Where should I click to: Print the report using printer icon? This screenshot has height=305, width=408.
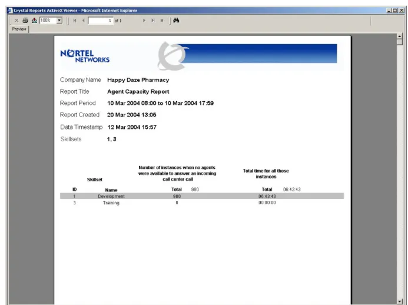(x=25, y=20)
